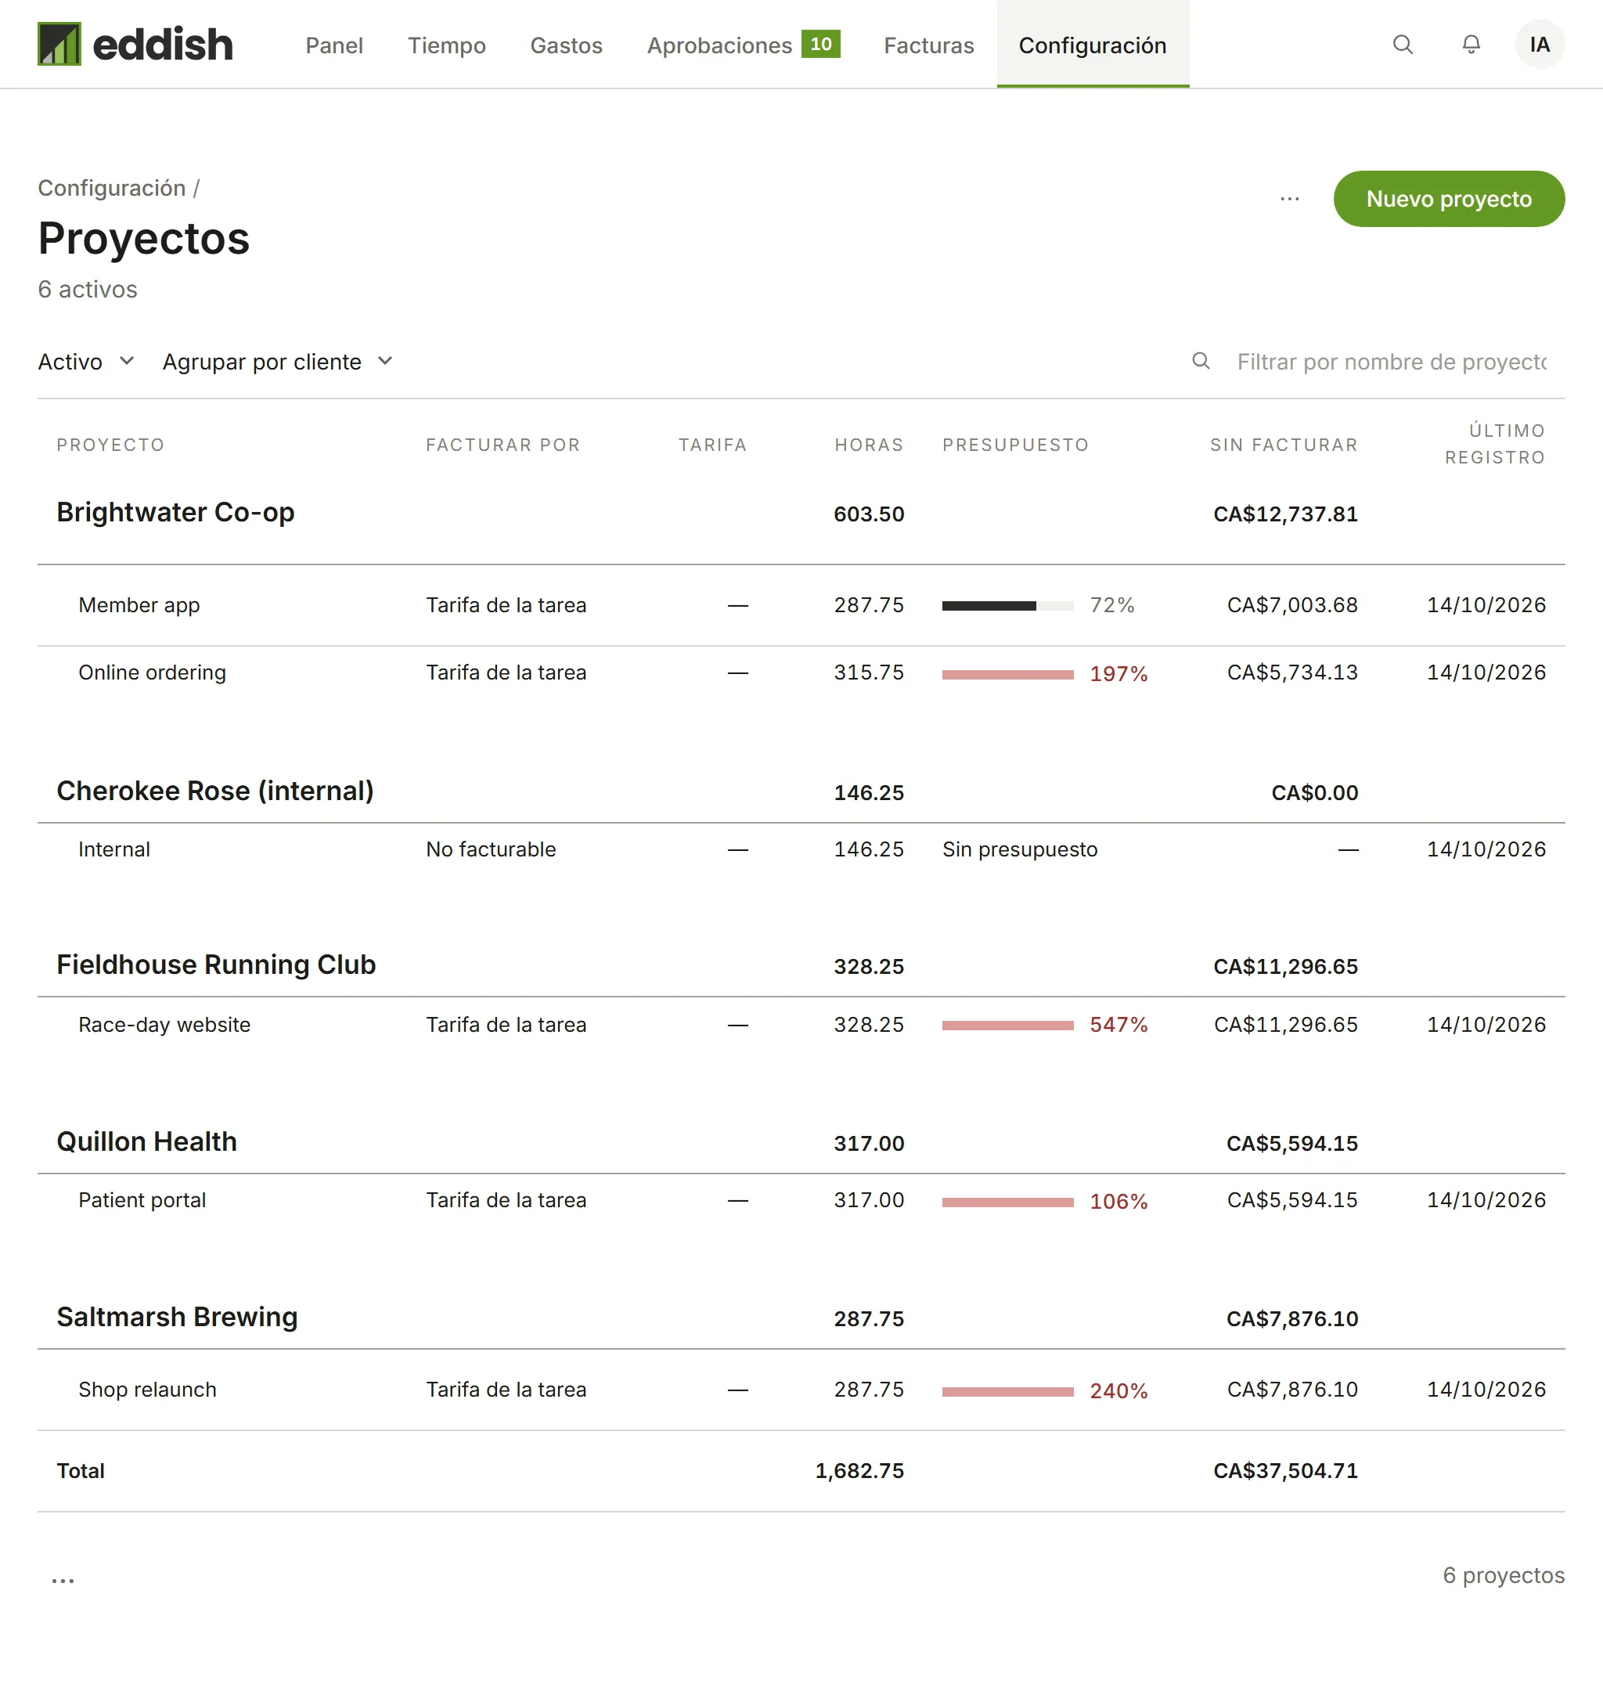Open the Agrupar por cliente dropdown
1603x1691 pixels.
coord(278,362)
